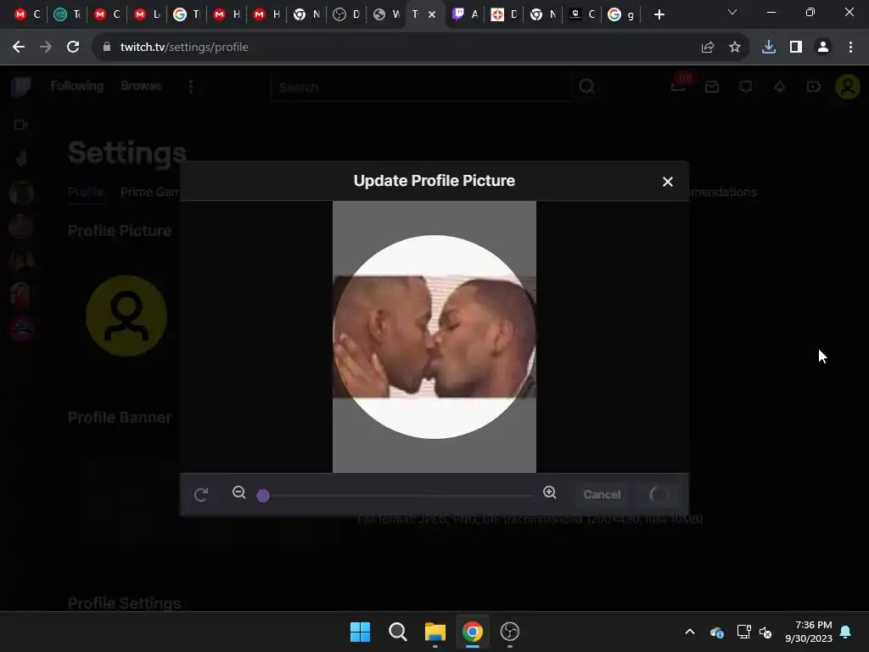Close the active Twitch settings tab
The width and height of the screenshot is (869, 652).
(x=432, y=14)
